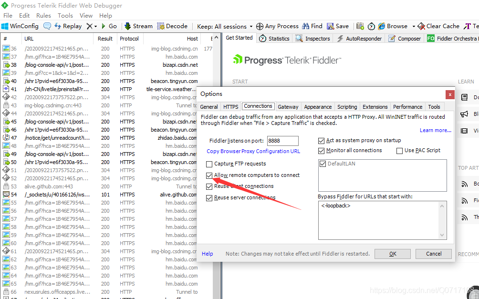Sort sessions by Host column
Viewport: 479px width, 299px height.
171,39
